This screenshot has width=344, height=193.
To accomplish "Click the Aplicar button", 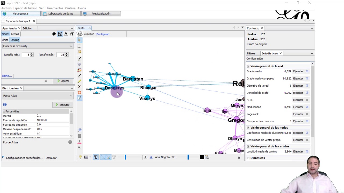I will [63, 81].
